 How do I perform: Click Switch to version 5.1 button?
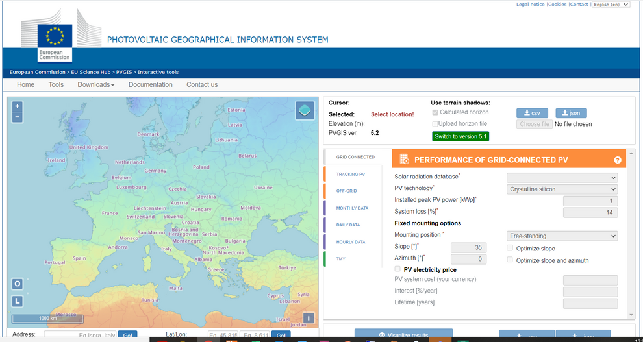tap(460, 136)
